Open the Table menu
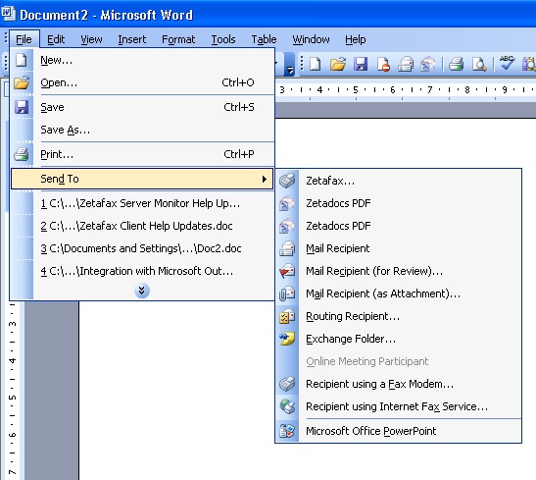536x480 pixels. coord(264,39)
